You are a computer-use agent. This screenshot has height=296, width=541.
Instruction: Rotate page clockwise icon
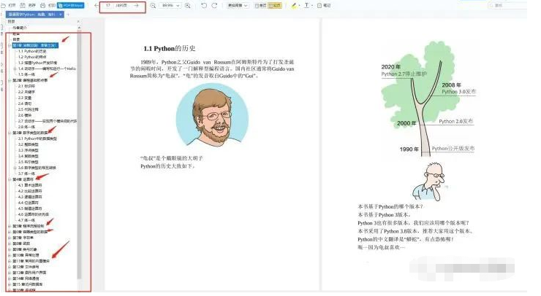tap(214, 6)
